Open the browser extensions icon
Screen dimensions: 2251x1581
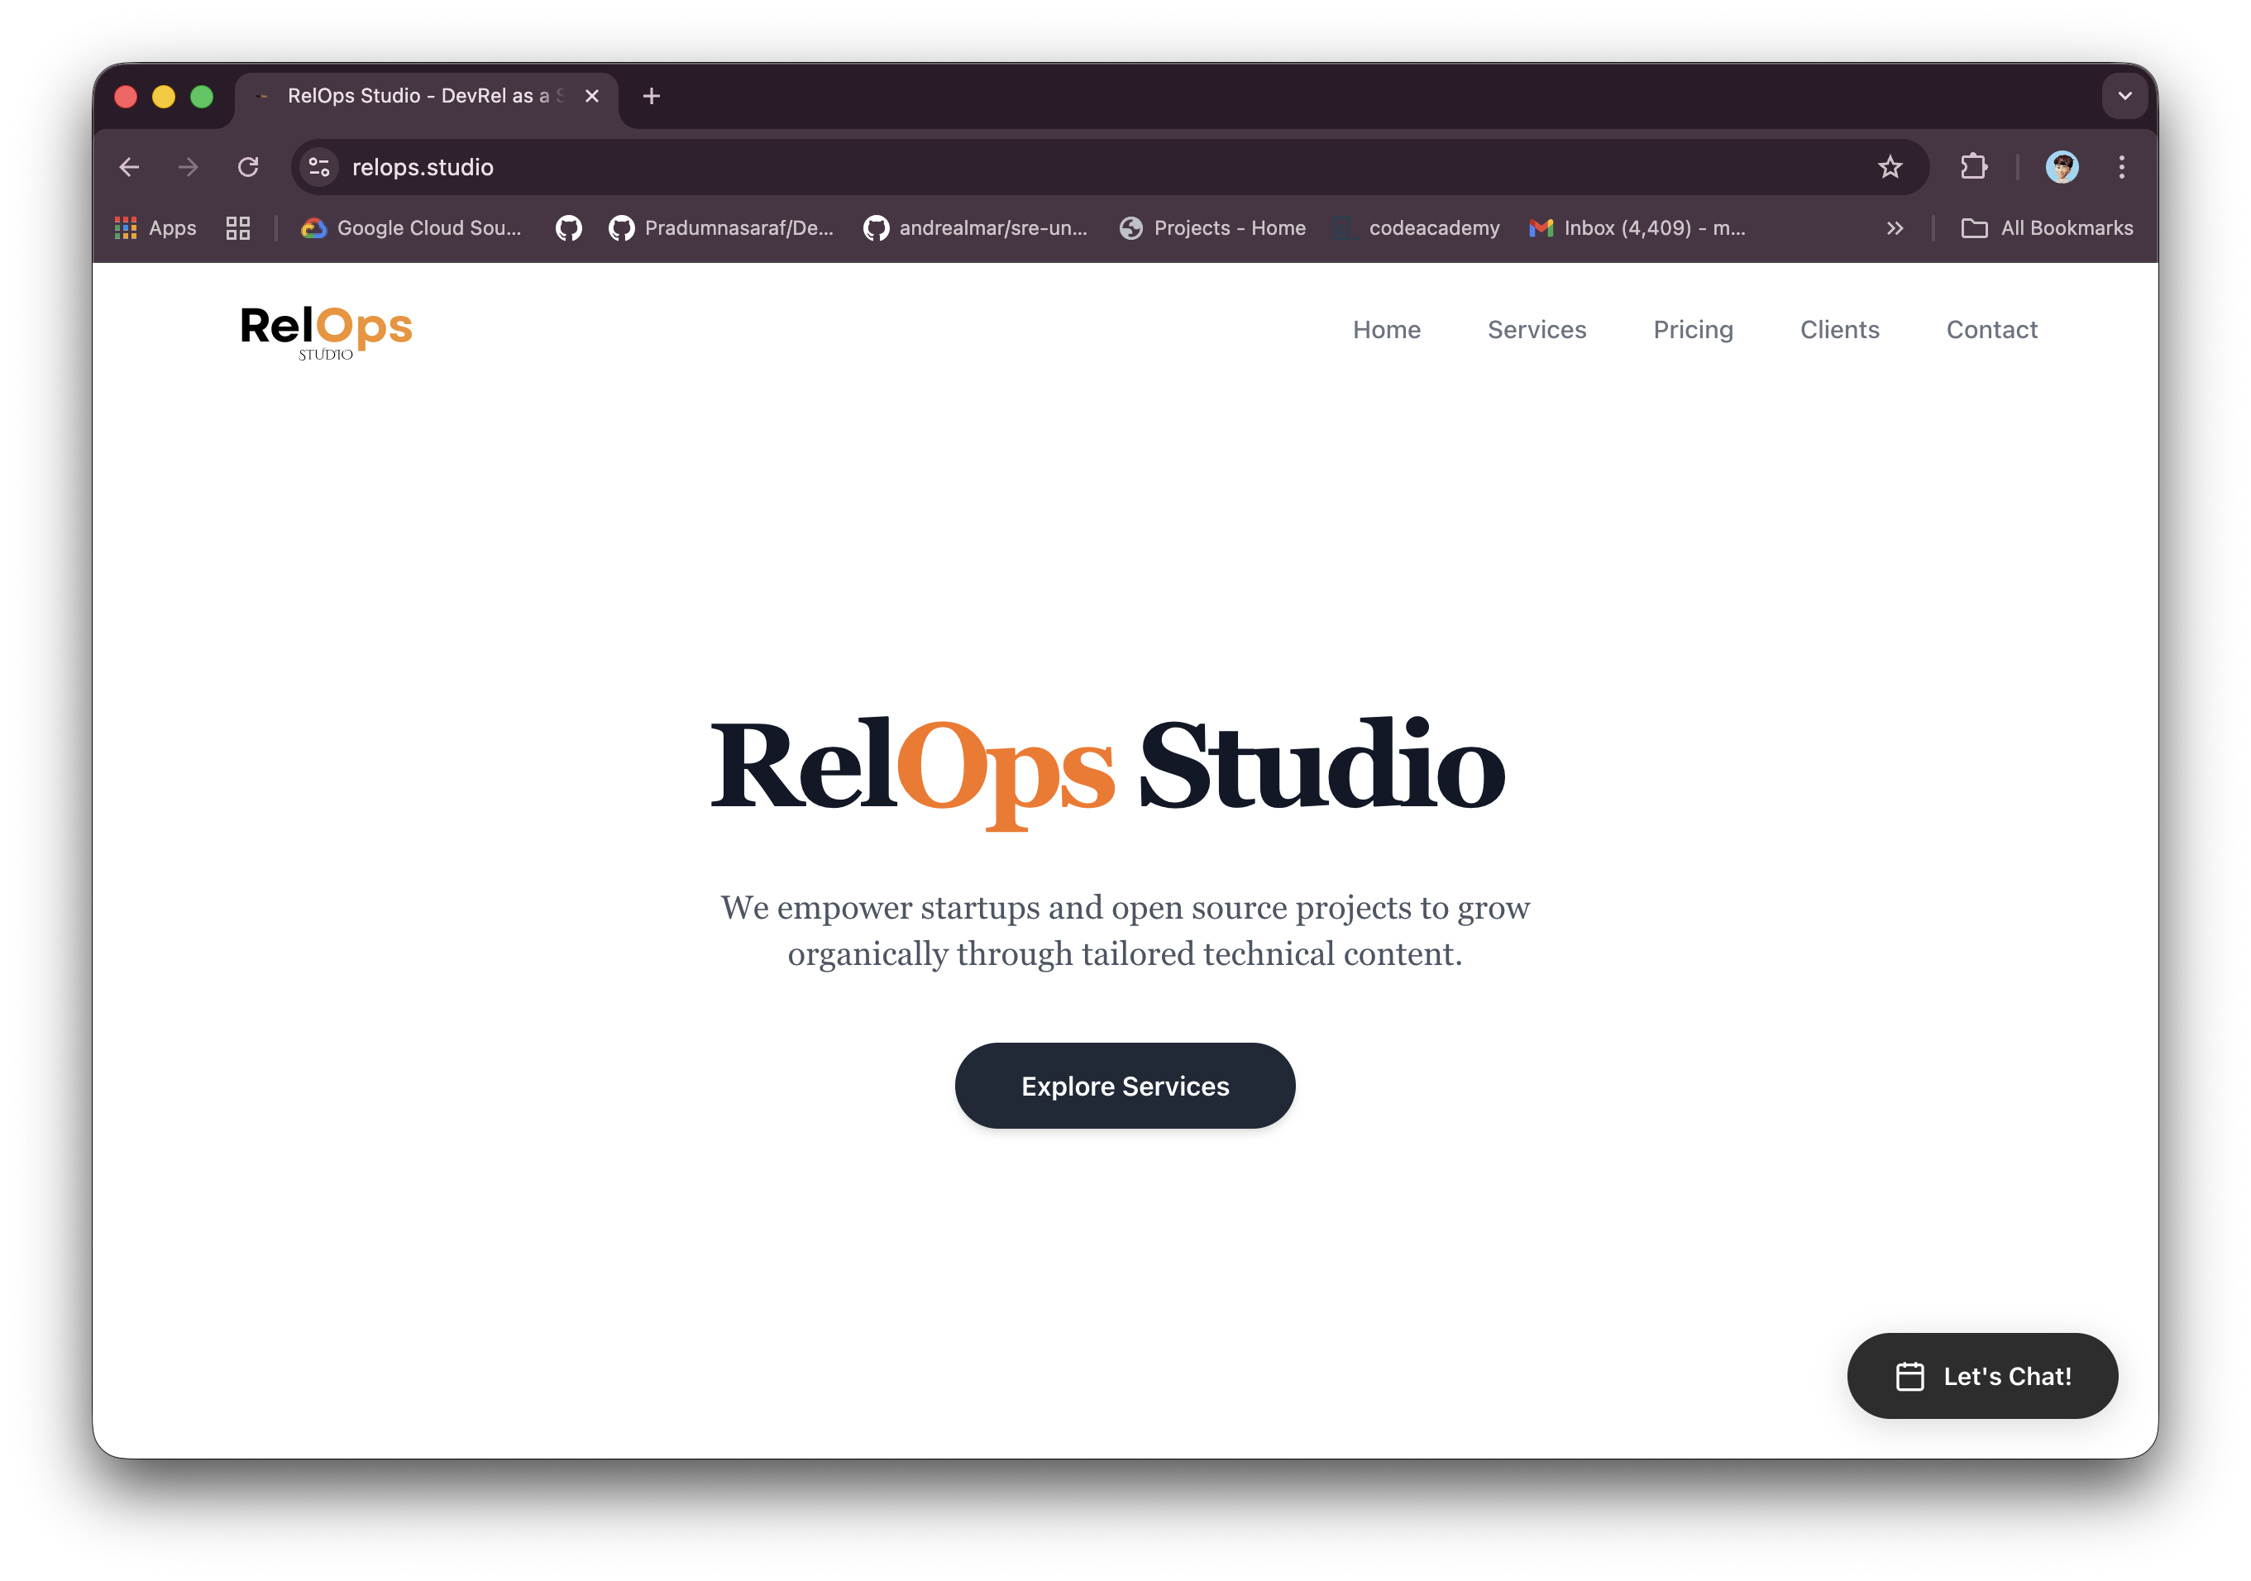coord(1973,167)
